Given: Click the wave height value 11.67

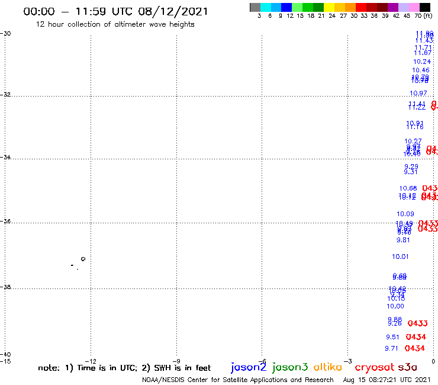Looking at the screenshot, I should point(423,53).
